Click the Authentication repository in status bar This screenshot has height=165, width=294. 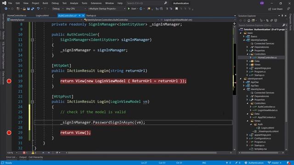click(254, 163)
